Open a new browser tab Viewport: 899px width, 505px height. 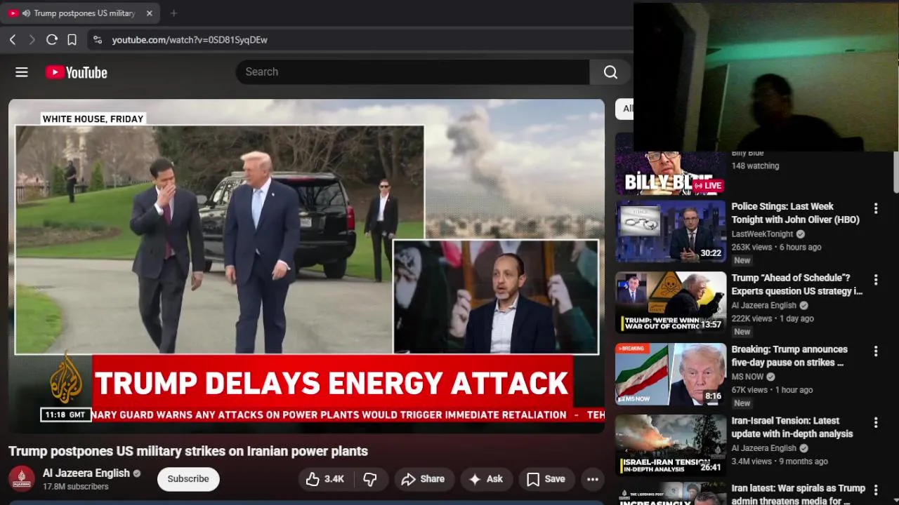tap(173, 13)
